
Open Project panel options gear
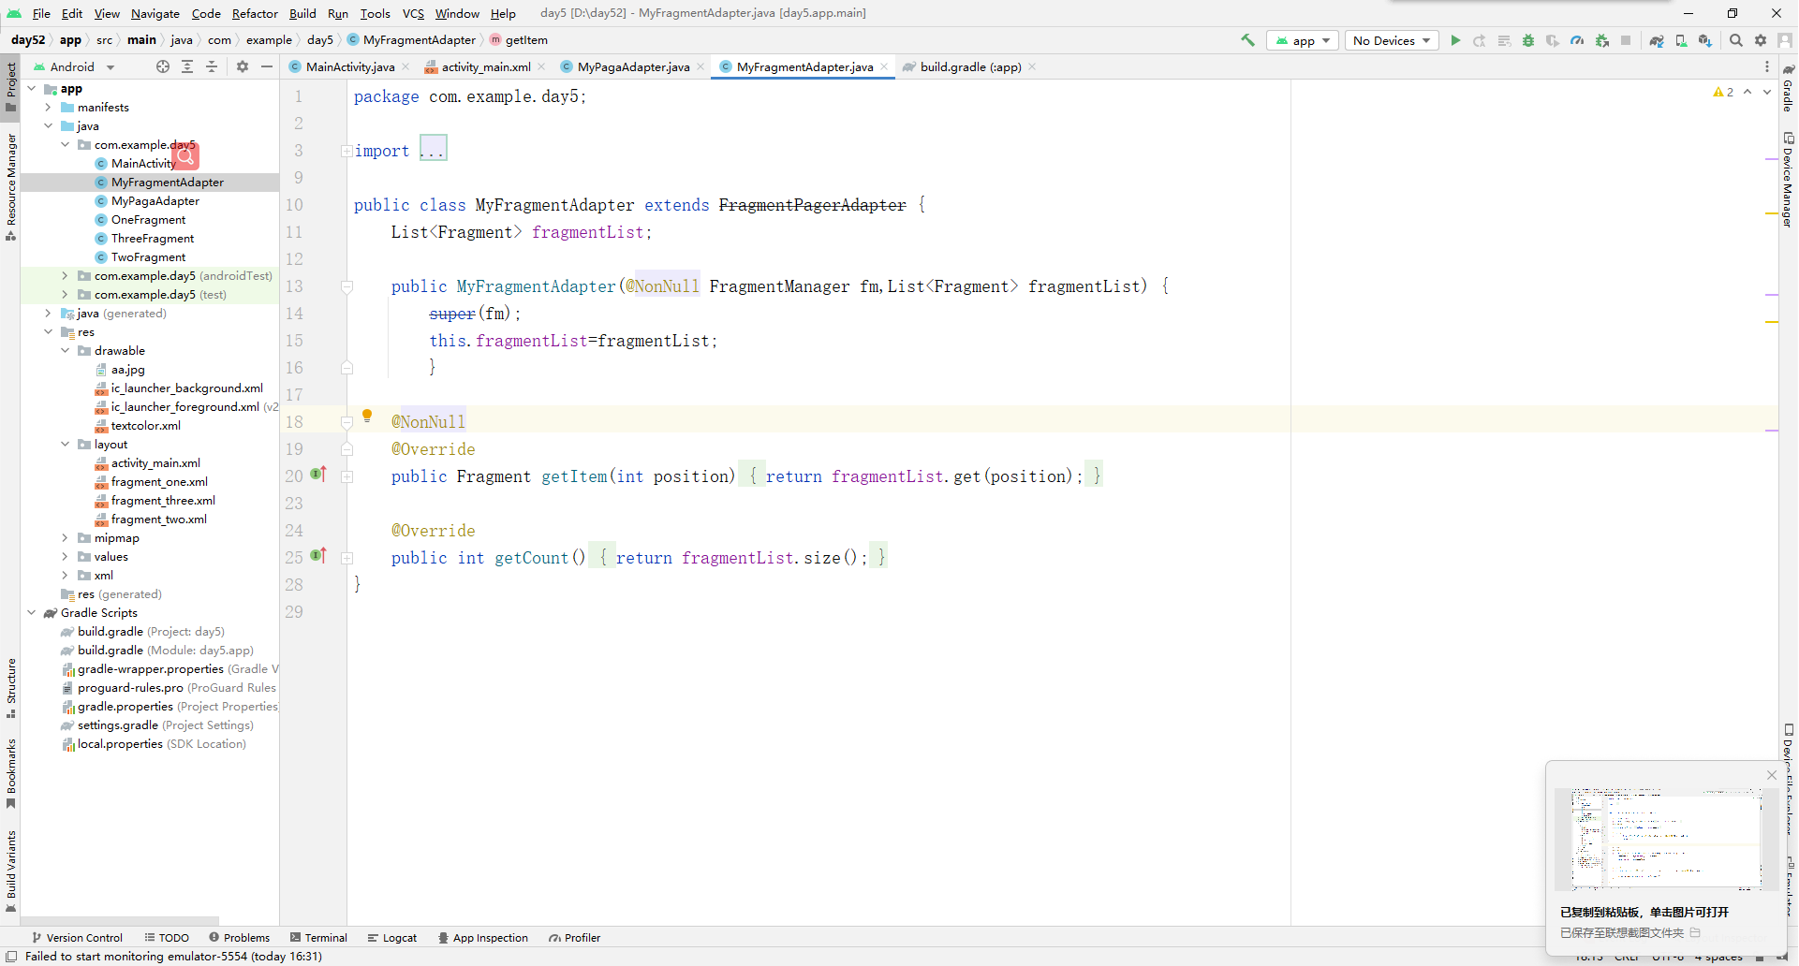point(243,66)
